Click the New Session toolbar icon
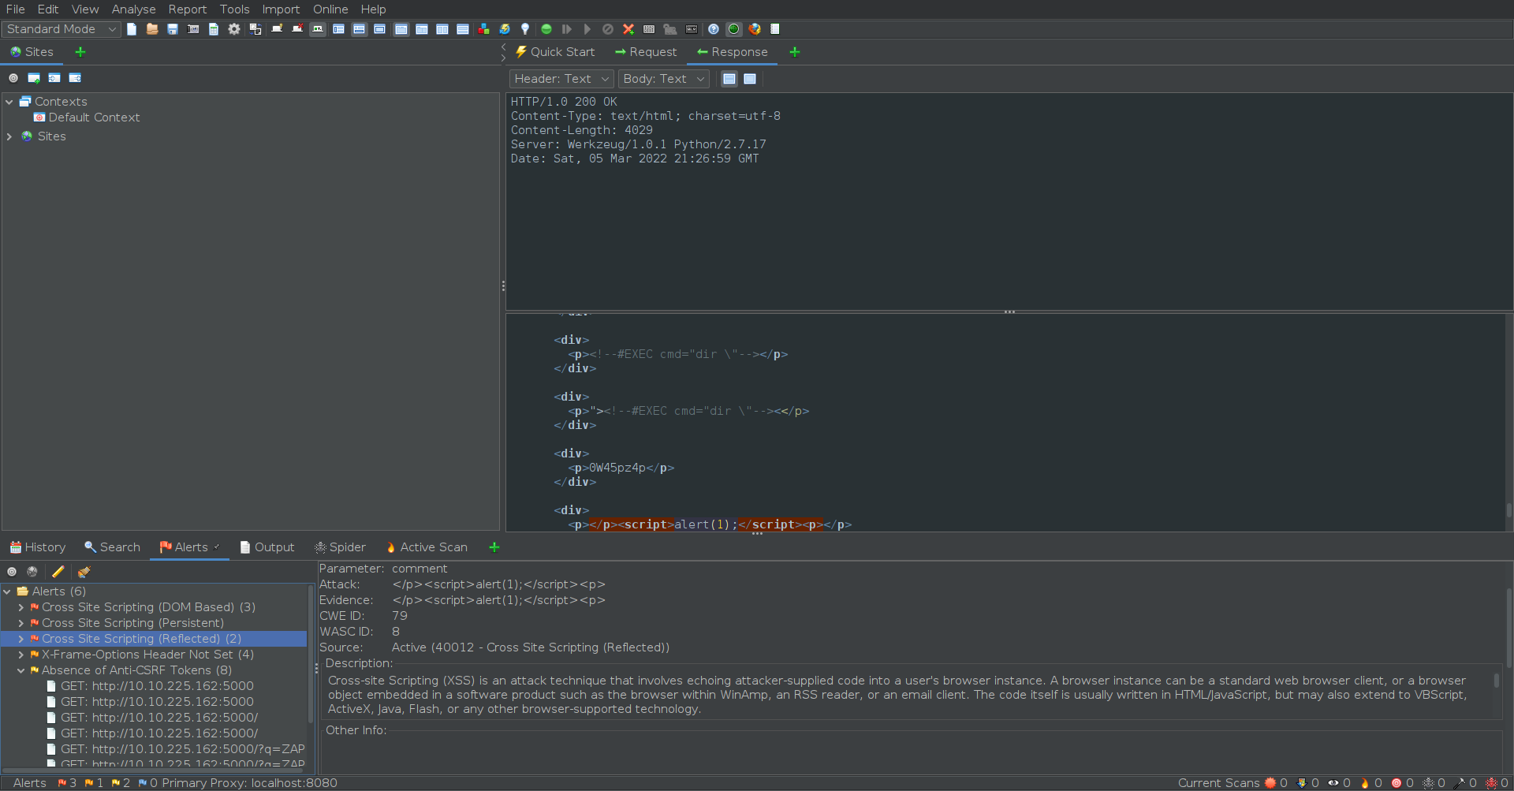The width and height of the screenshot is (1514, 791). pyautogui.click(x=132, y=29)
